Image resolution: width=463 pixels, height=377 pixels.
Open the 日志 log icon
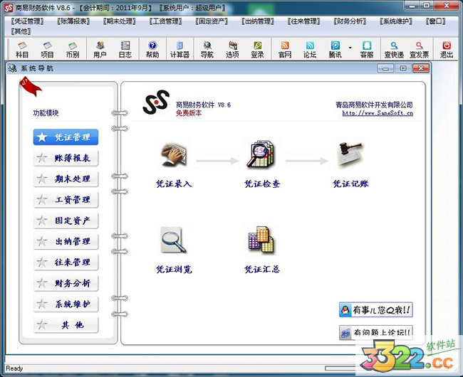tap(125, 50)
